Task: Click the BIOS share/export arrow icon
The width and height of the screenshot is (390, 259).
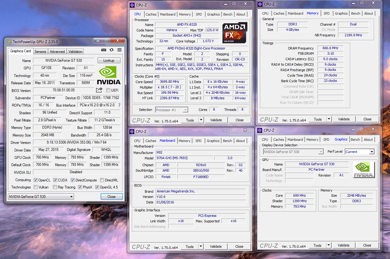Action: tap(99, 90)
